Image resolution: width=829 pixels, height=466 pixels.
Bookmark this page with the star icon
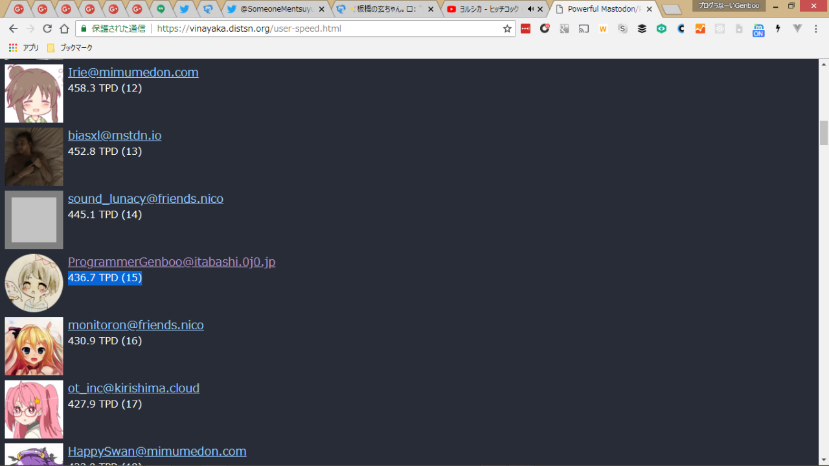click(507, 29)
